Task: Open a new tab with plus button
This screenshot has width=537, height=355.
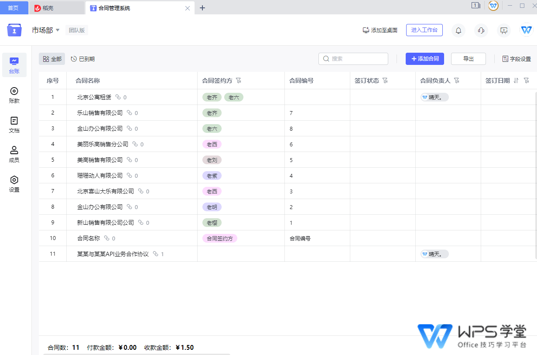Action: click(x=202, y=8)
